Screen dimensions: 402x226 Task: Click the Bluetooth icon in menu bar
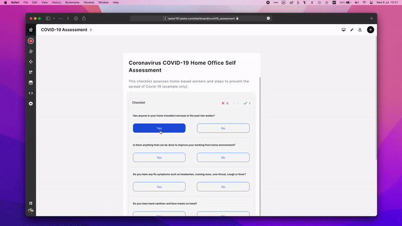312,3
